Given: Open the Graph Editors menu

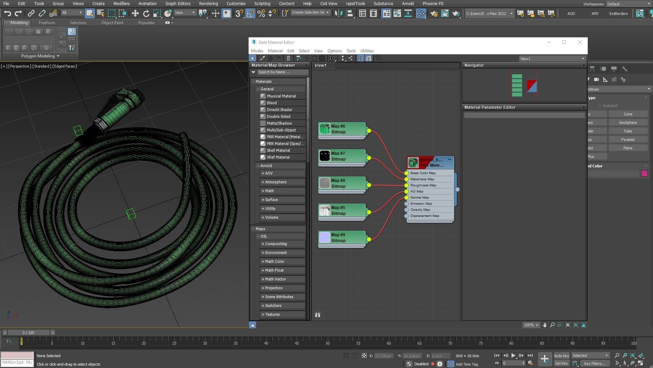Looking at the screenshot, I should 178,3.
